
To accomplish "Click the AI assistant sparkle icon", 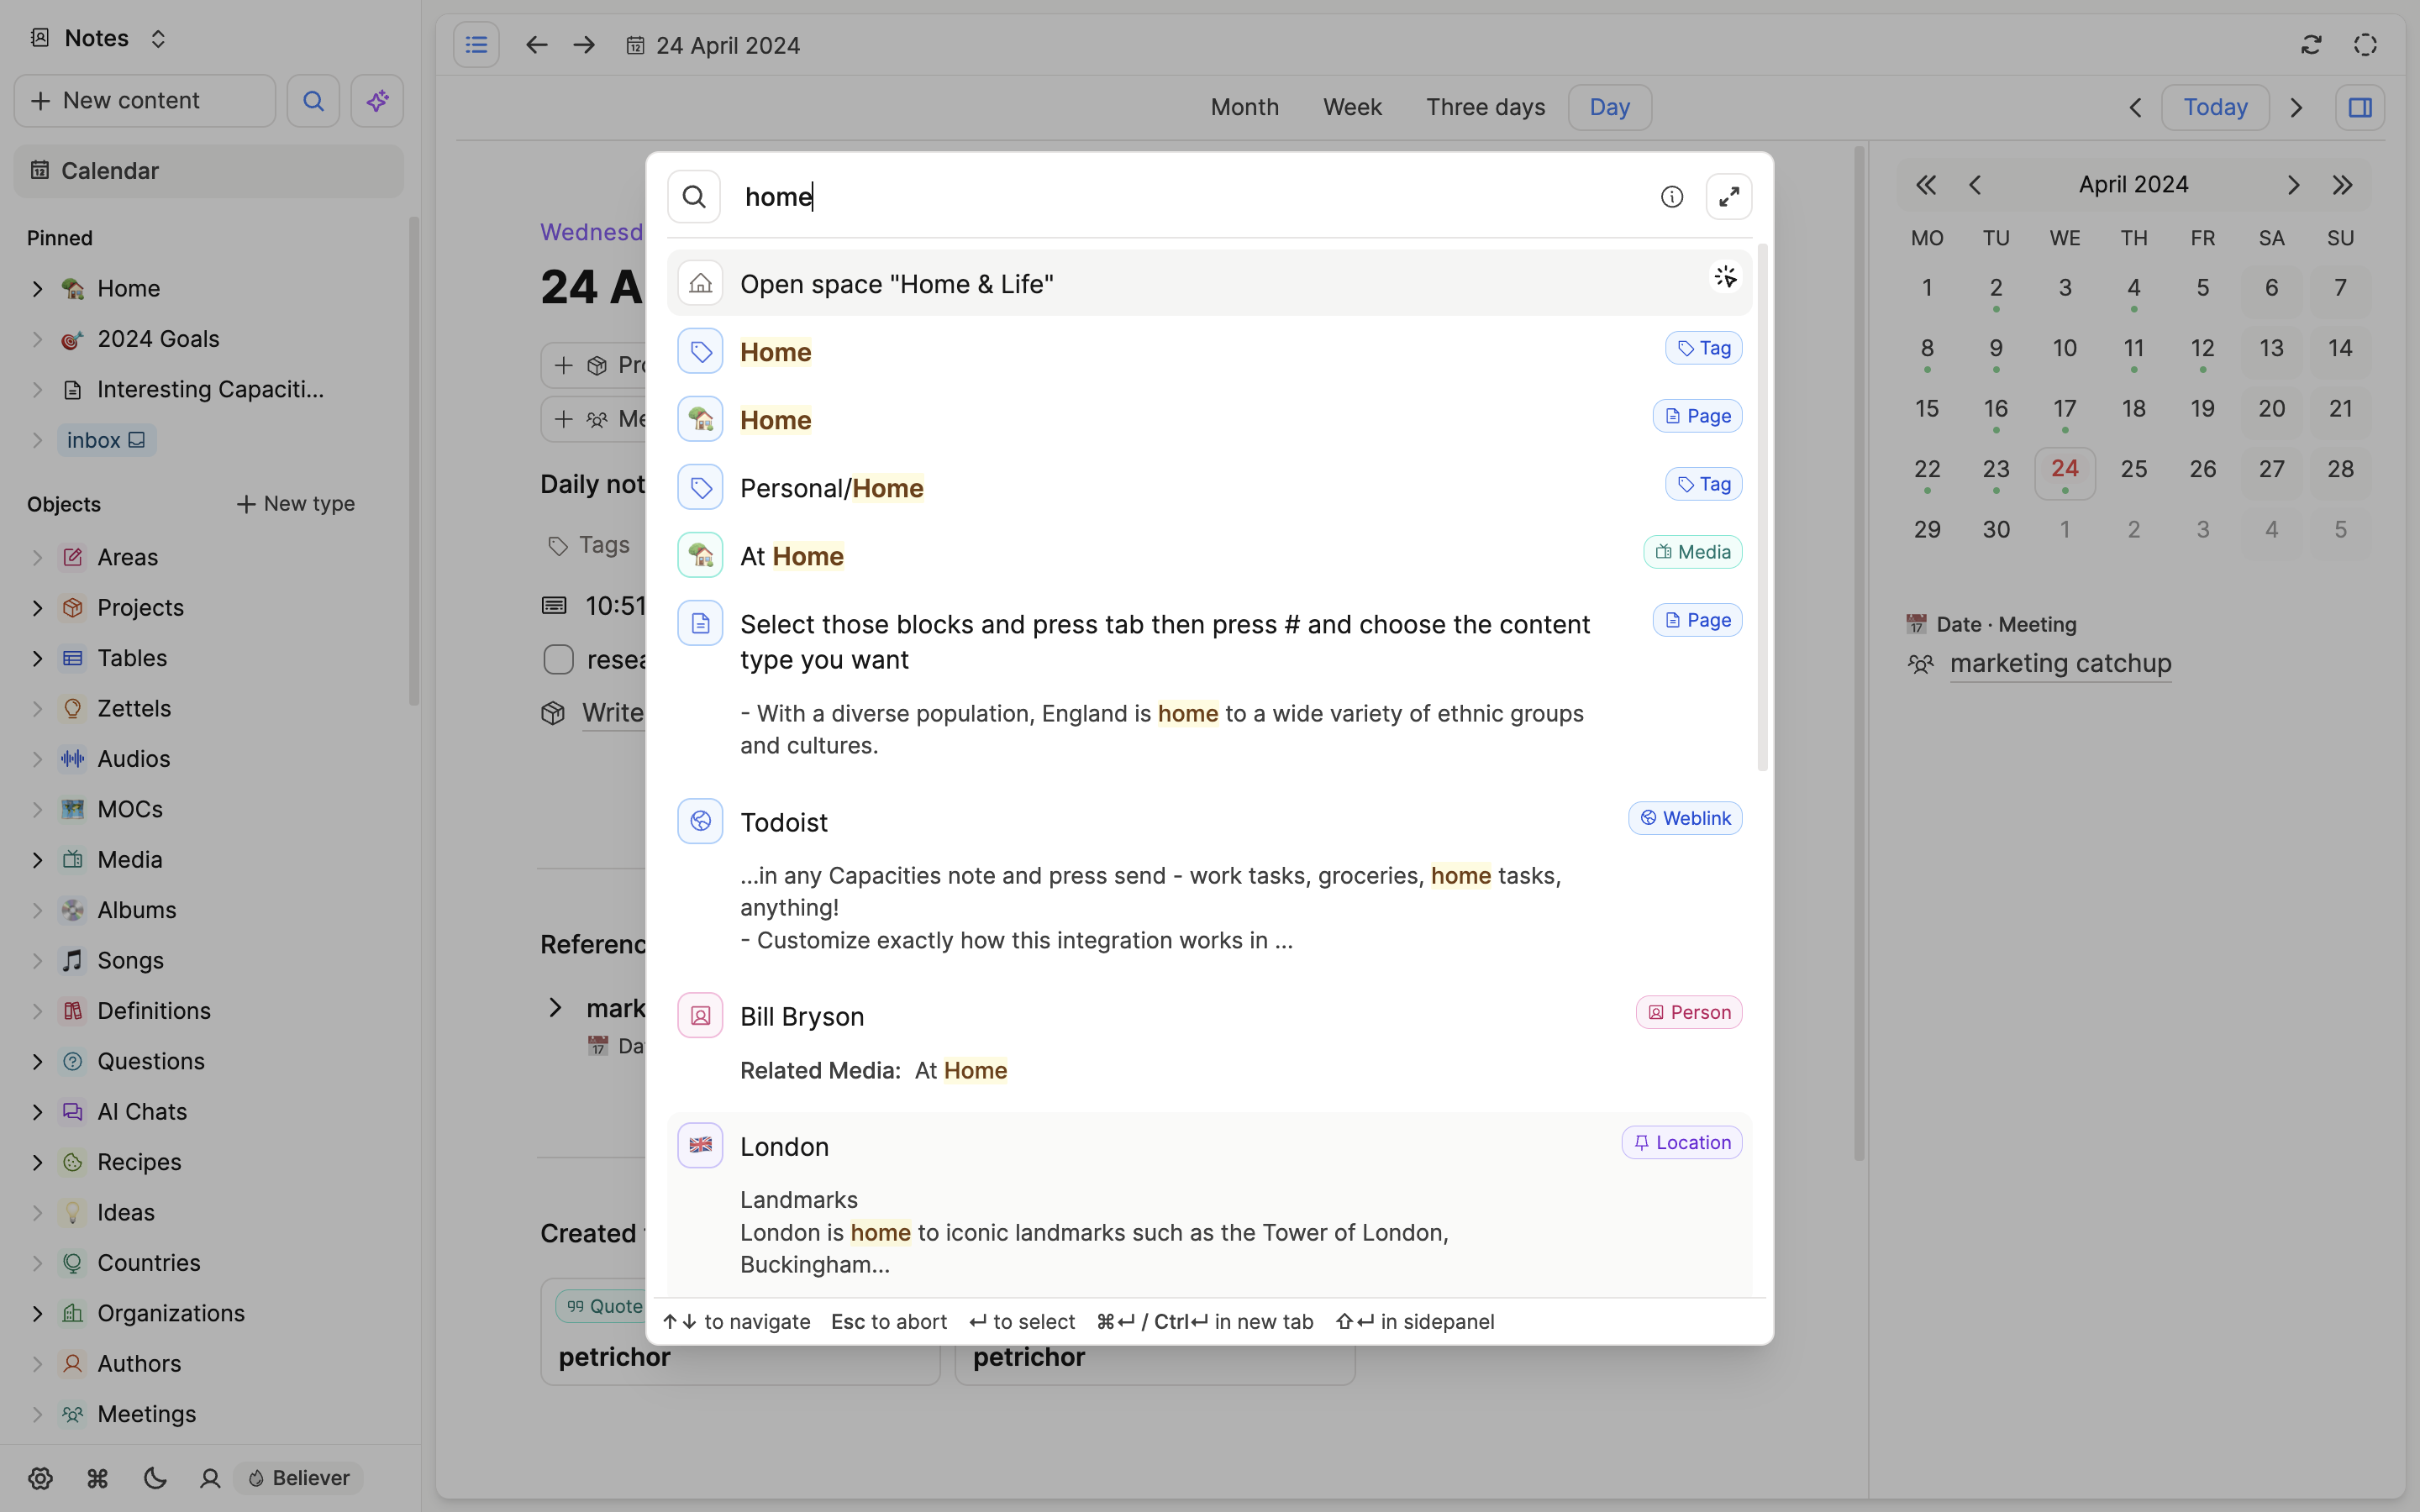I will tap(377, 101).
